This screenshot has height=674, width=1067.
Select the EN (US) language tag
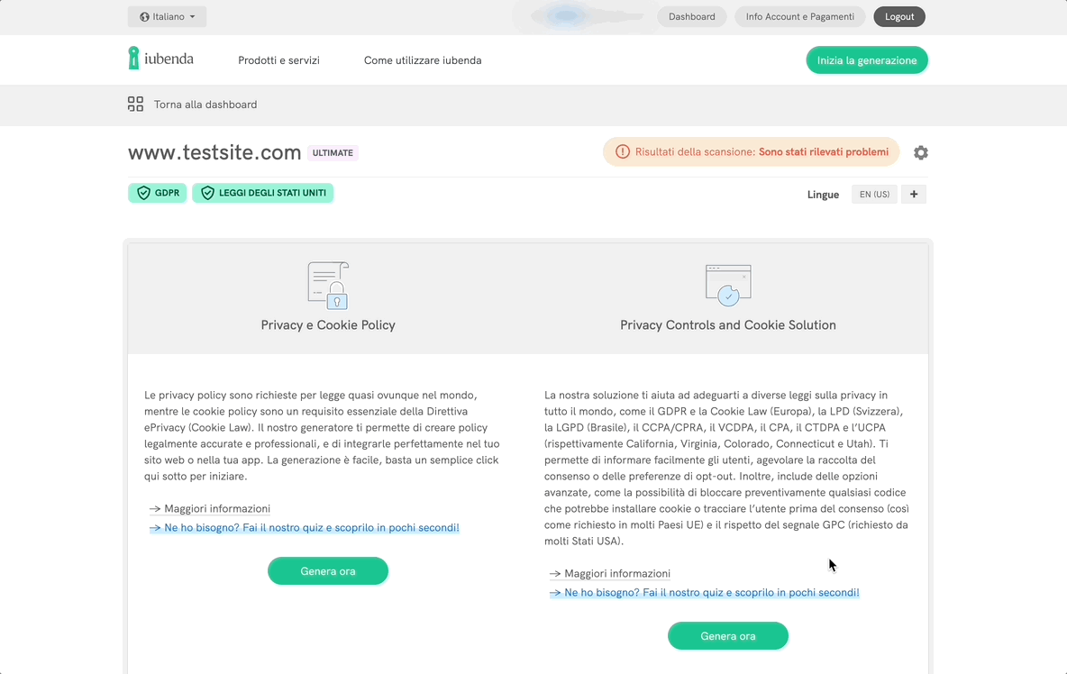[x=874, y=194]
